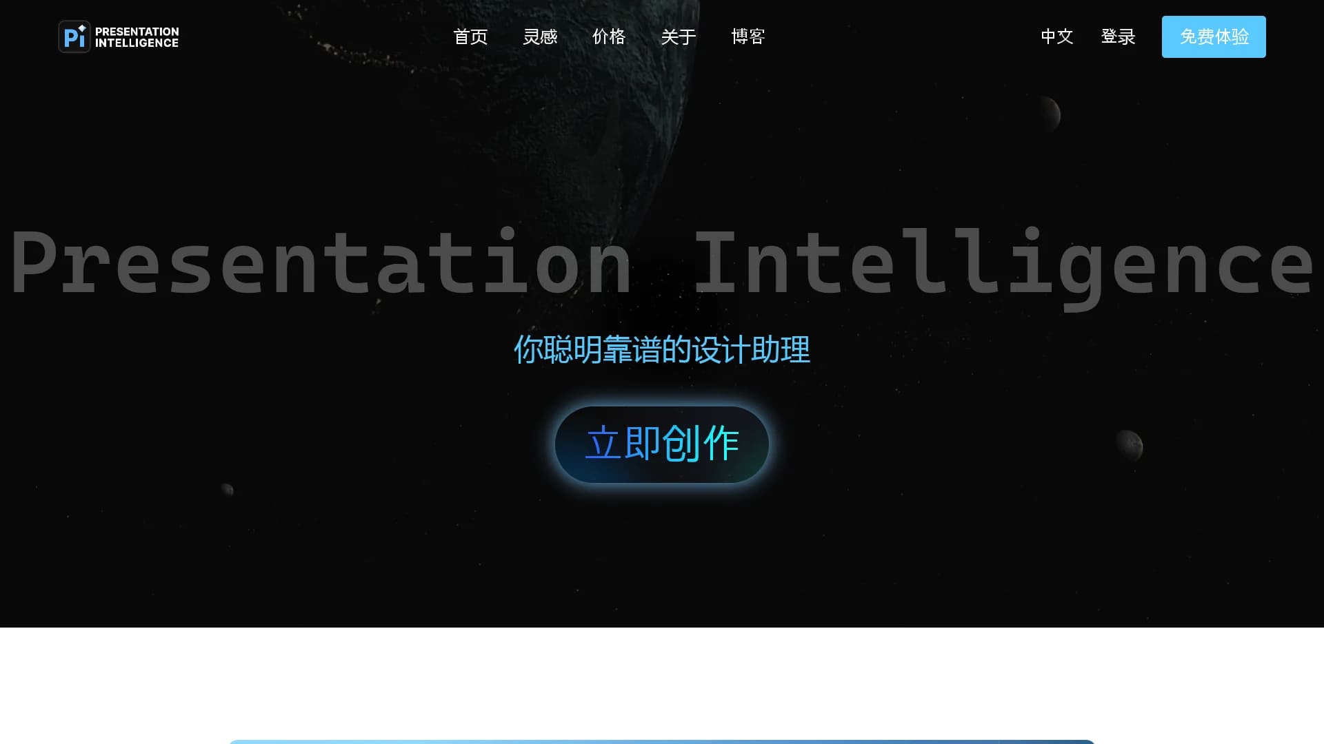The image size is (1324, 744).
Task: Start with the 立即创作 button
Action: click(662, 444)
